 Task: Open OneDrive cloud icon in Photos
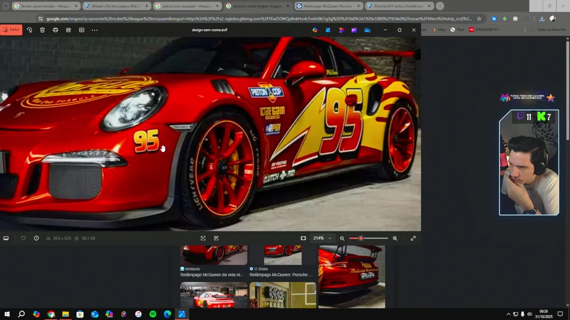367,30
